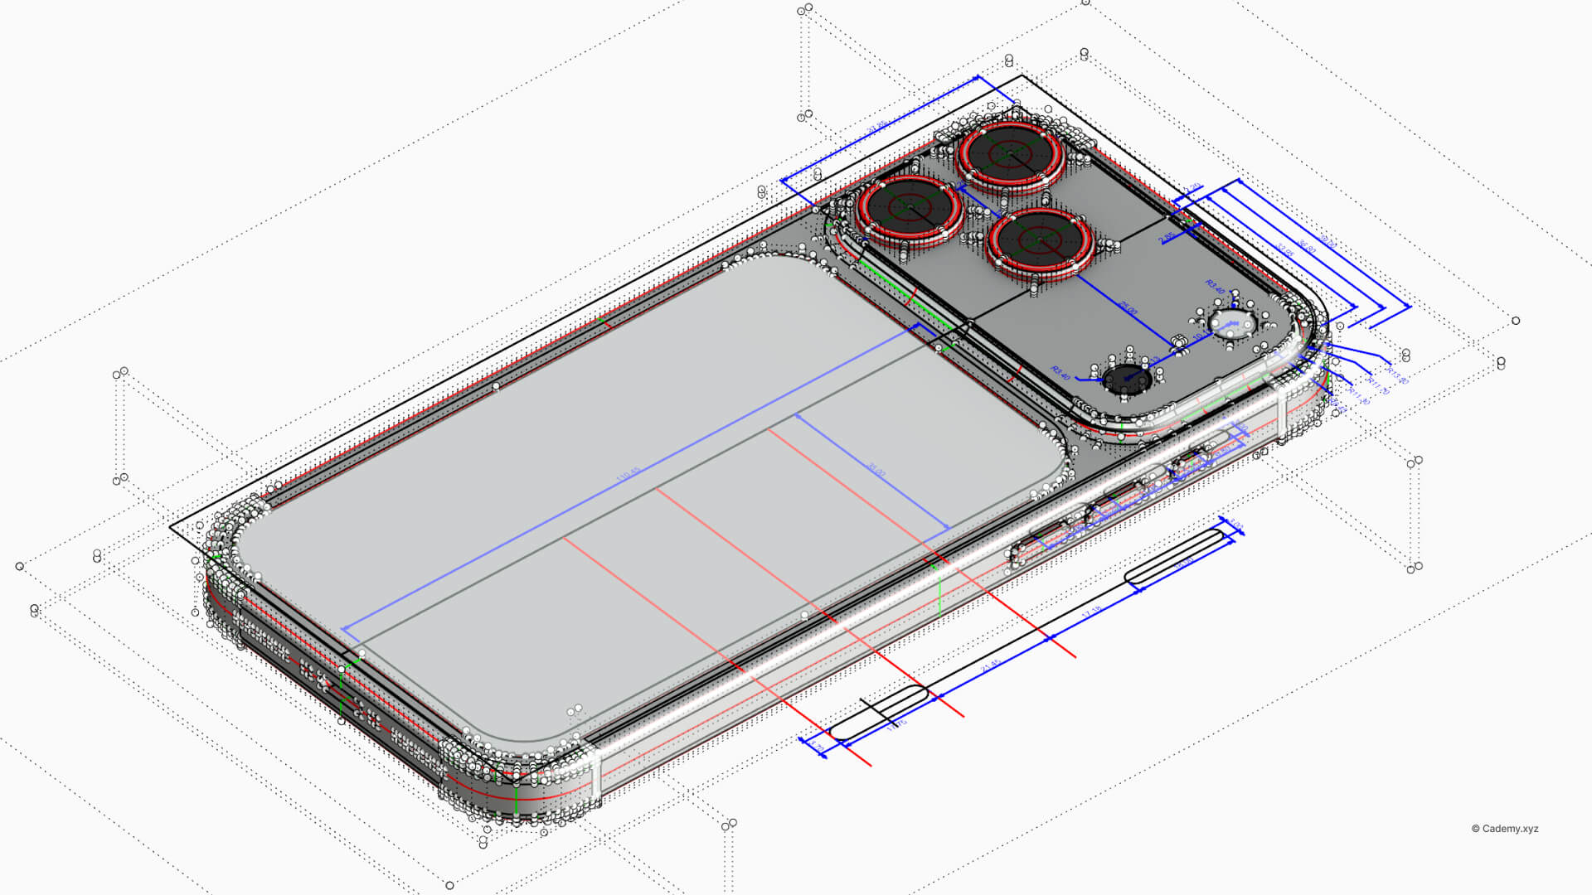1592x895 pixels.
Task: Select the 36.80 dimension label
Action: point(1307,247)
